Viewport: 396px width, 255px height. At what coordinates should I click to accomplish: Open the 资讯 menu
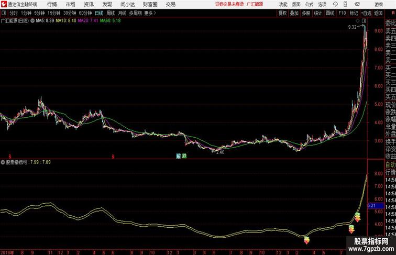(89, 4)
